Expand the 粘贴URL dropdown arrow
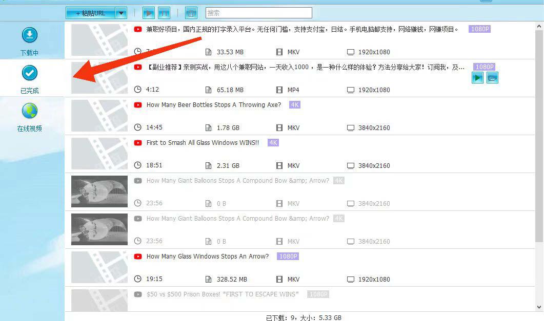This screenshot has width=544, height=321. [x=121, y=13]
